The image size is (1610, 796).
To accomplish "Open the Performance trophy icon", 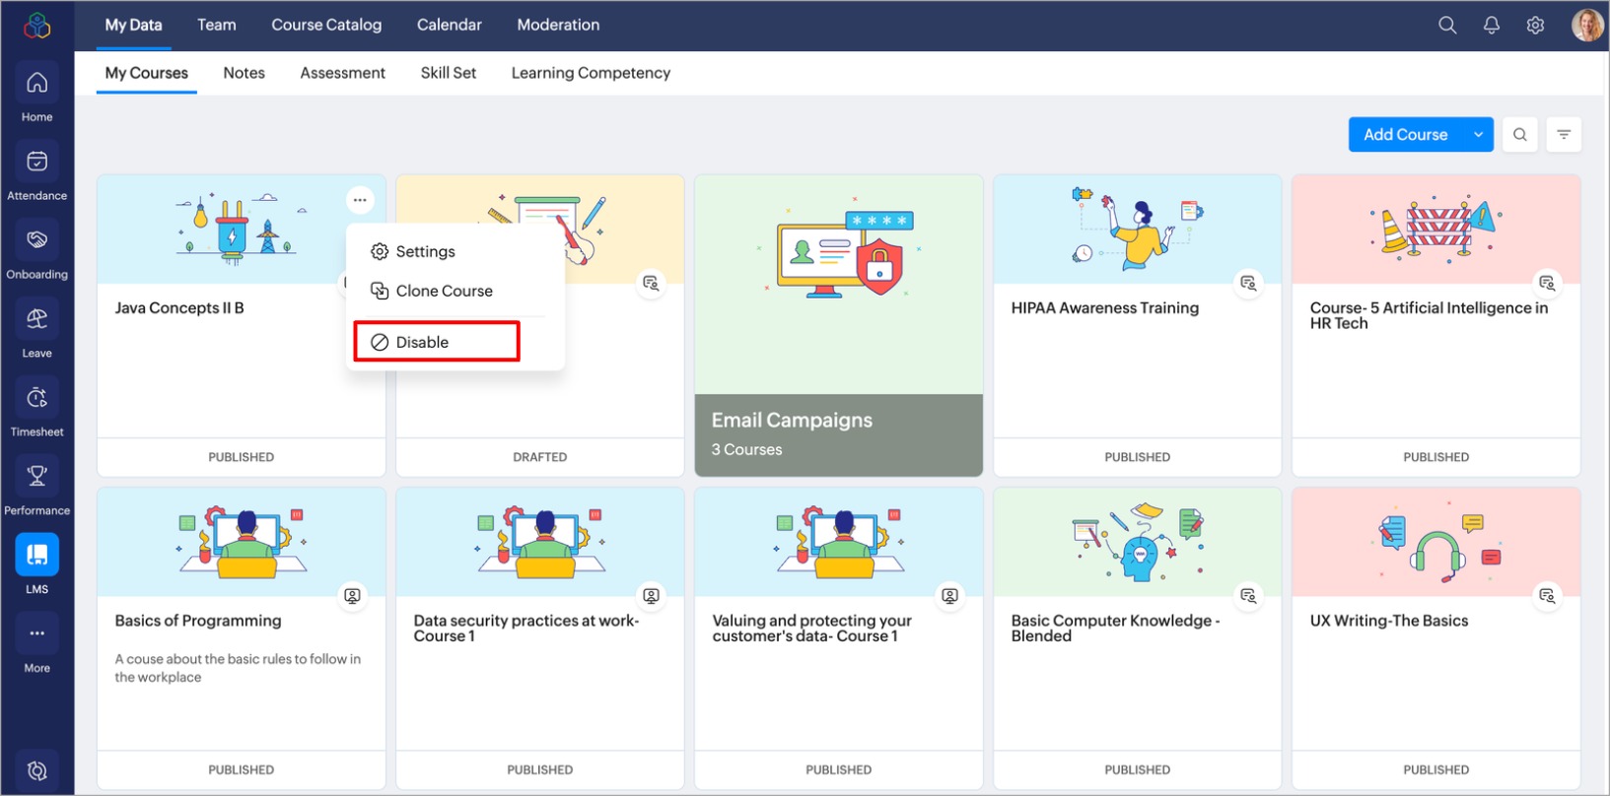I will click(x=36, y=477).
